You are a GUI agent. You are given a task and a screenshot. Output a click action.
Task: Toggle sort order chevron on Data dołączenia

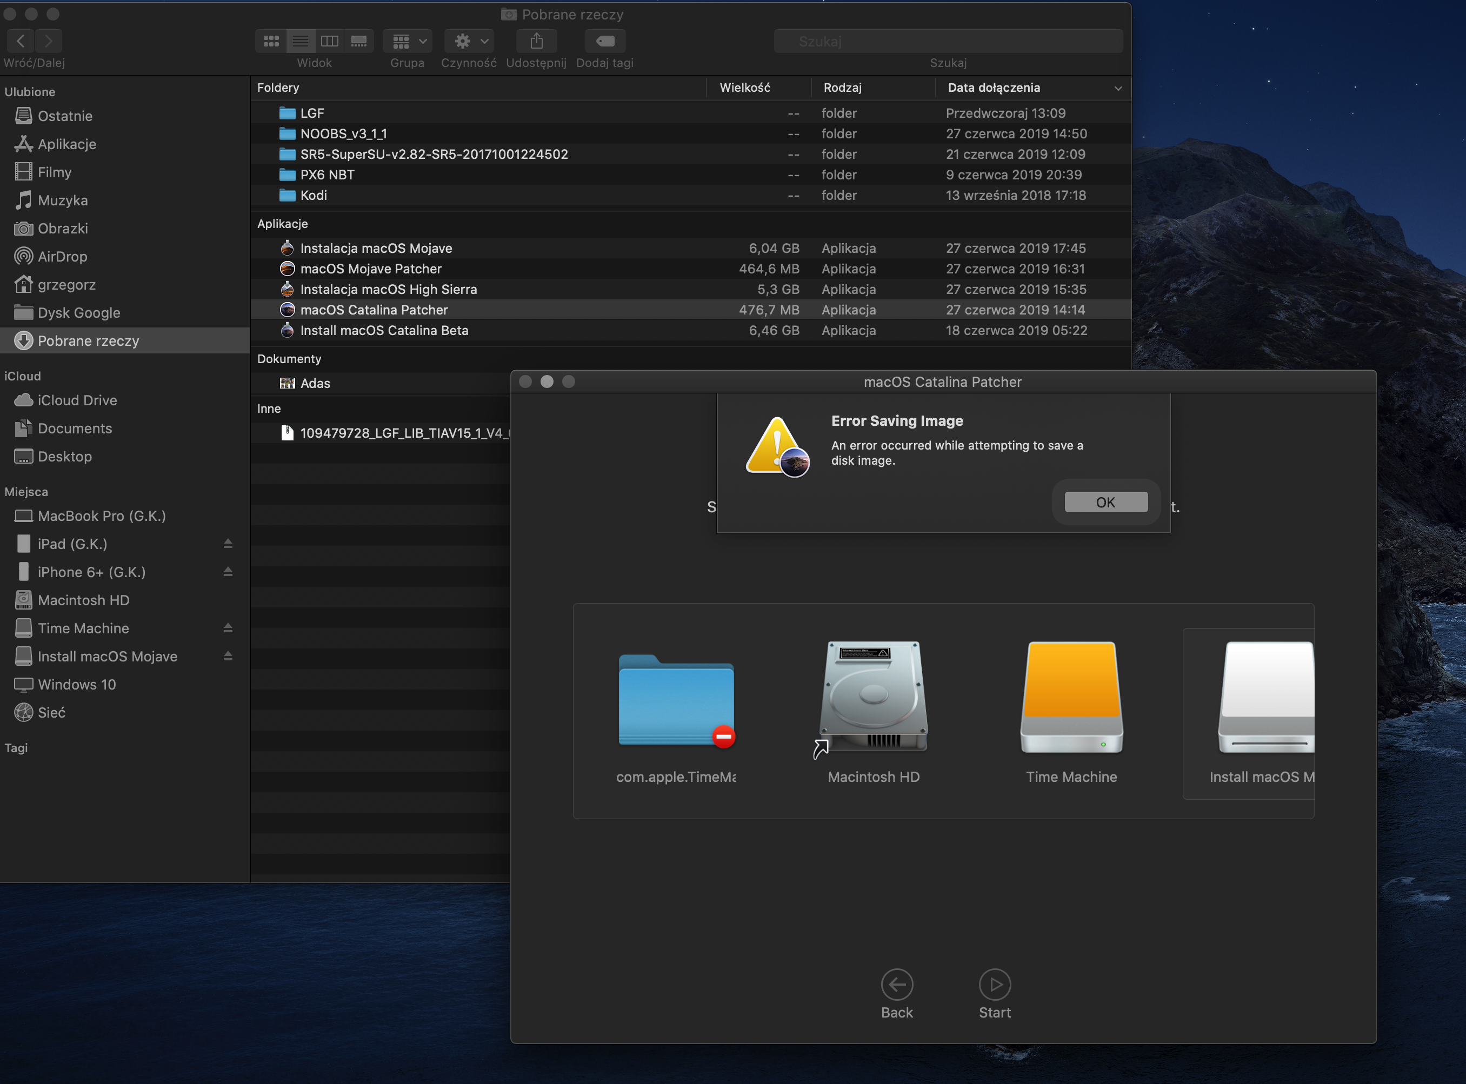[x=1117, y=88]
